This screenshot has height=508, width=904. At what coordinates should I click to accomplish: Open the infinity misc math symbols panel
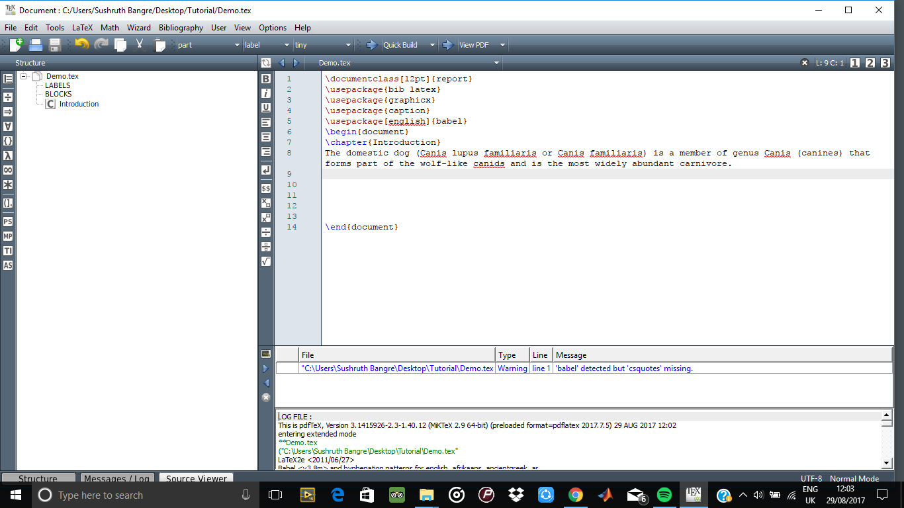(x=8, y=170)
